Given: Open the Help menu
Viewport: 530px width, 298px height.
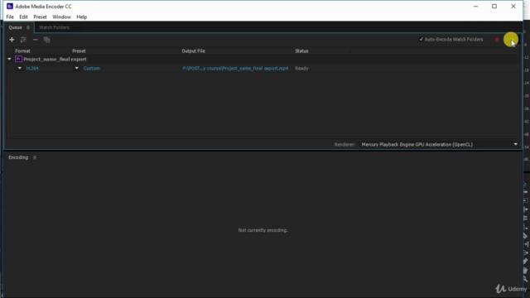Looking at the screenshot, I should pos(81,17).
